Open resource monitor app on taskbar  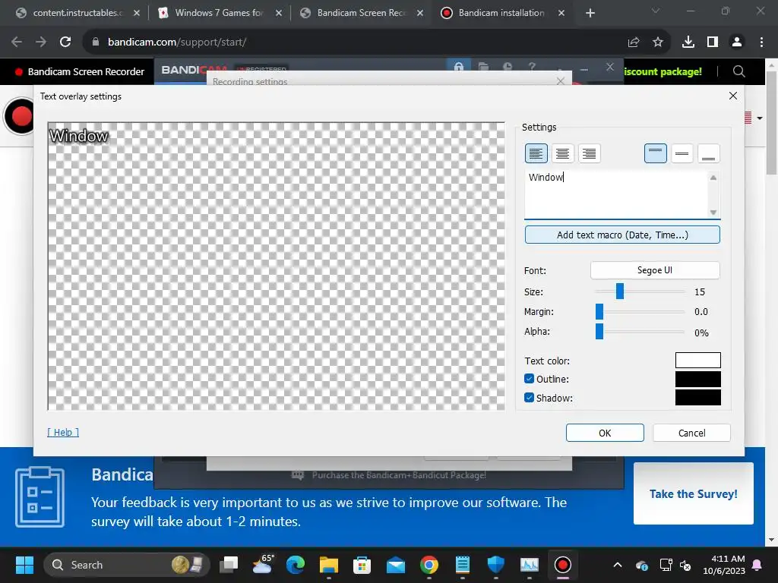tap(529, 565)
